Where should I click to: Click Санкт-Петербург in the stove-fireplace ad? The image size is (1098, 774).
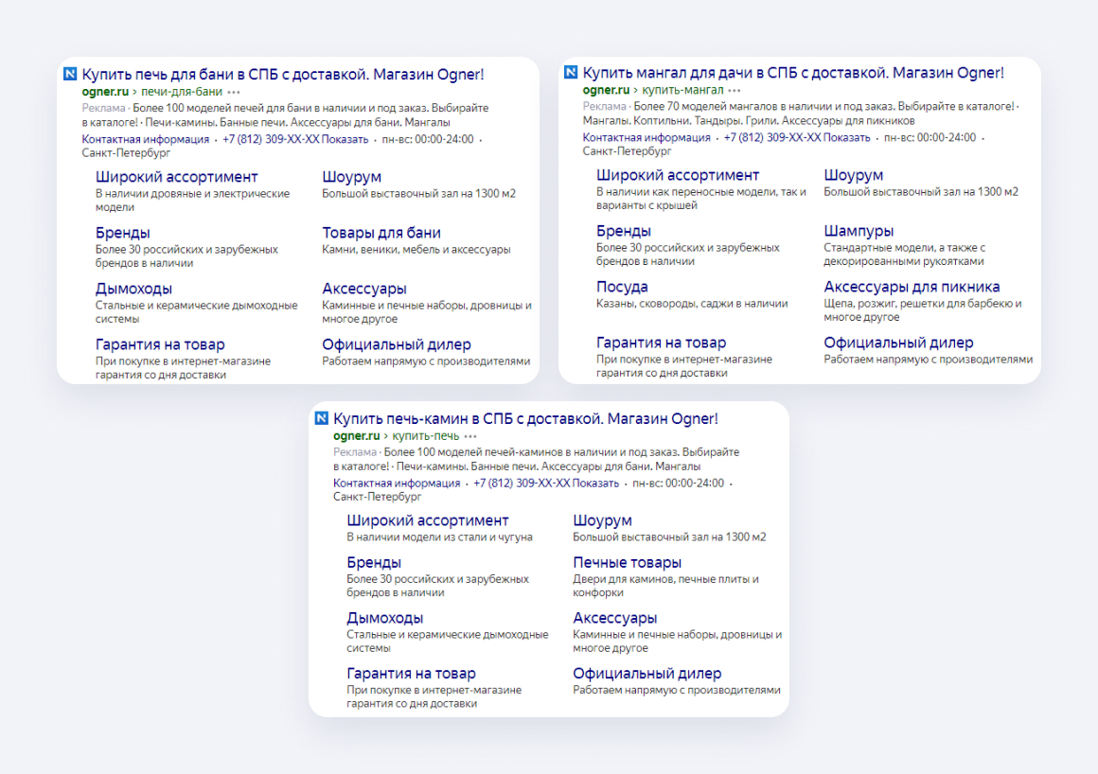pyautogui.click(x=378, y=497)
